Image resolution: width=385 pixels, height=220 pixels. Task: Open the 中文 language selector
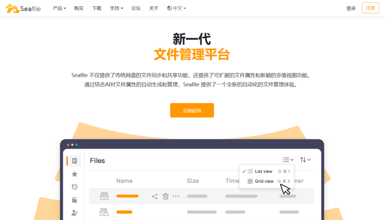click(x=177, y=8)
